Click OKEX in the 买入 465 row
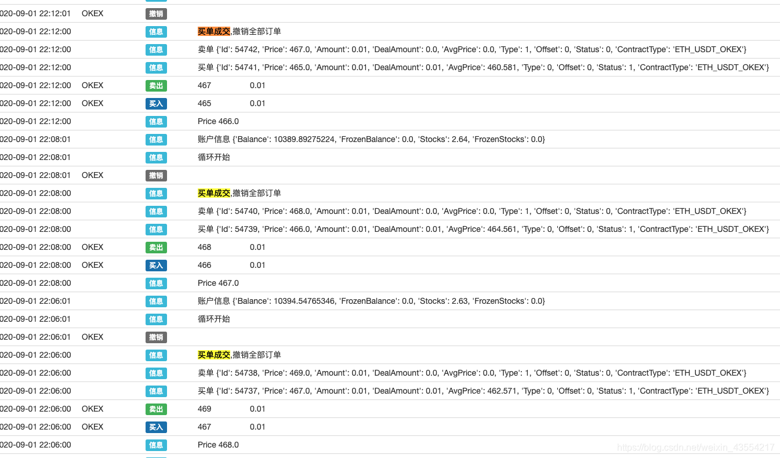 pyautogui.click(x=92, y=103)
